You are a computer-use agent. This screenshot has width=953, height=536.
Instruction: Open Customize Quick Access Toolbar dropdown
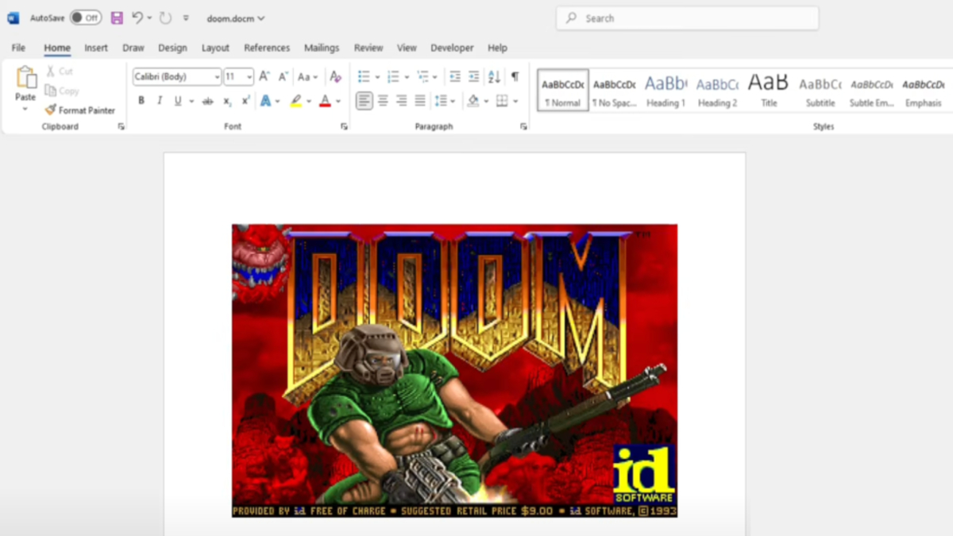point(186,17)
